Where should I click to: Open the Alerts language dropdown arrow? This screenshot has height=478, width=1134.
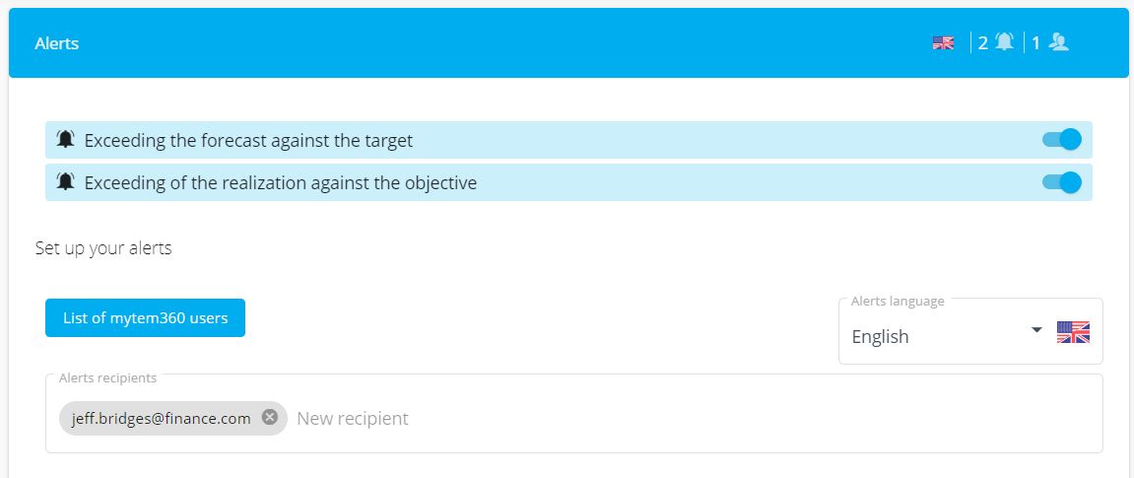1036,330
